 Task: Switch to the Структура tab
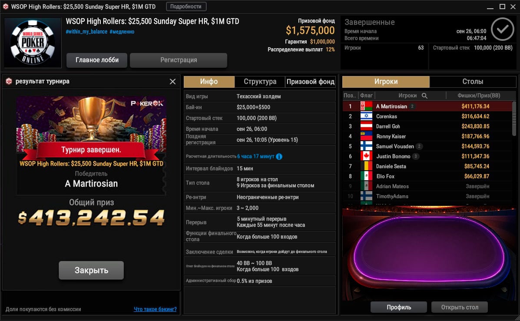pos(260,82)
